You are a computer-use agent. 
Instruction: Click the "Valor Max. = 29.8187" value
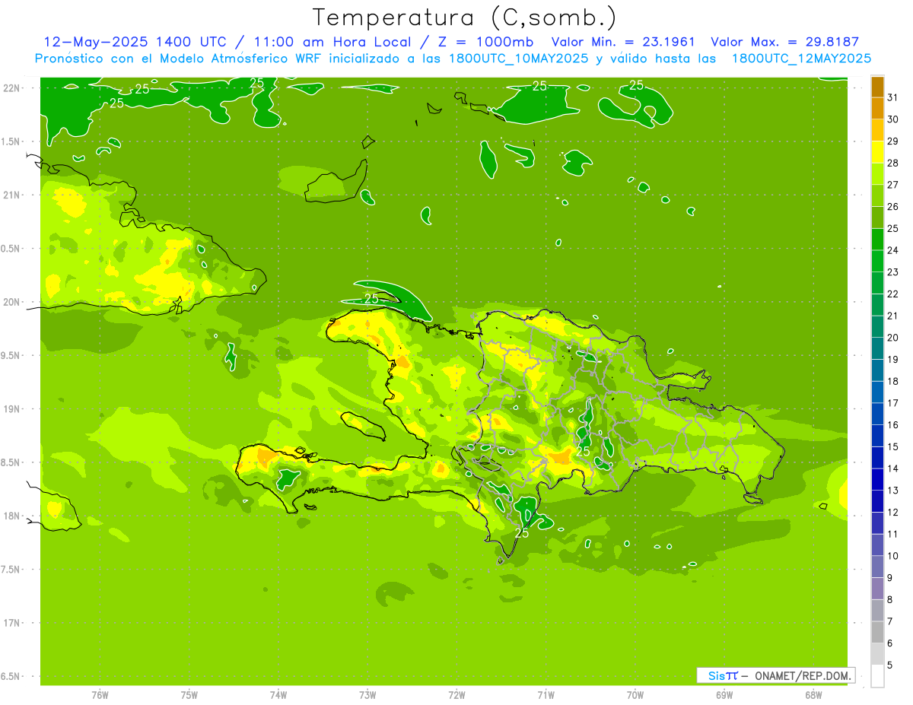click(x=784, y=42)
